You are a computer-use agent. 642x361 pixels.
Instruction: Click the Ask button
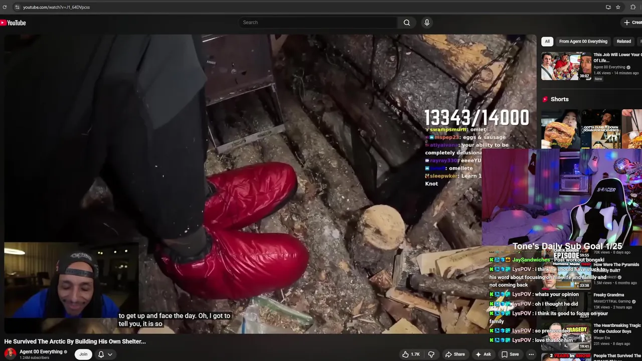click(x=483, y=354)
